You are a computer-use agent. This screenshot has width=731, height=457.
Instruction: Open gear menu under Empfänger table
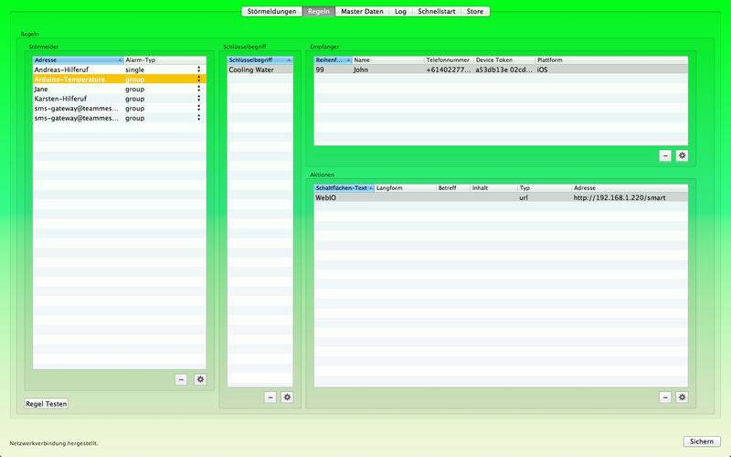(682, 155)
